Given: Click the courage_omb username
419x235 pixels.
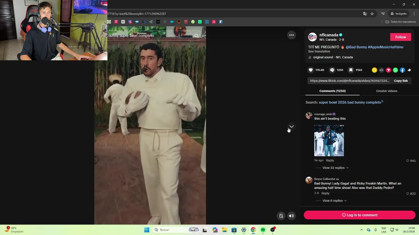Looking at the screenshot, I should (323, 114).
